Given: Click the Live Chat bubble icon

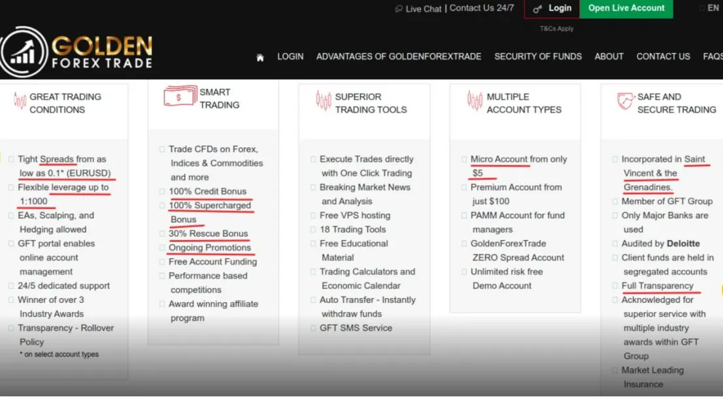Looking at the screenshot, I should click(399, 9).
